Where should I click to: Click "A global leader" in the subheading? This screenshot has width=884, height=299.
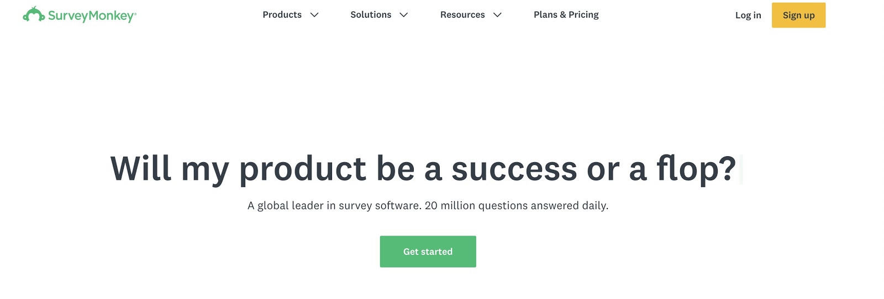point(285,206)
